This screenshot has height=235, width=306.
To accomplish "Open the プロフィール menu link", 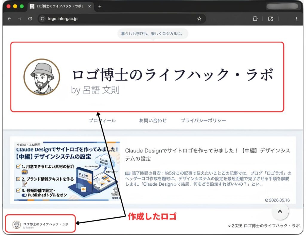I will coord(102,120).
